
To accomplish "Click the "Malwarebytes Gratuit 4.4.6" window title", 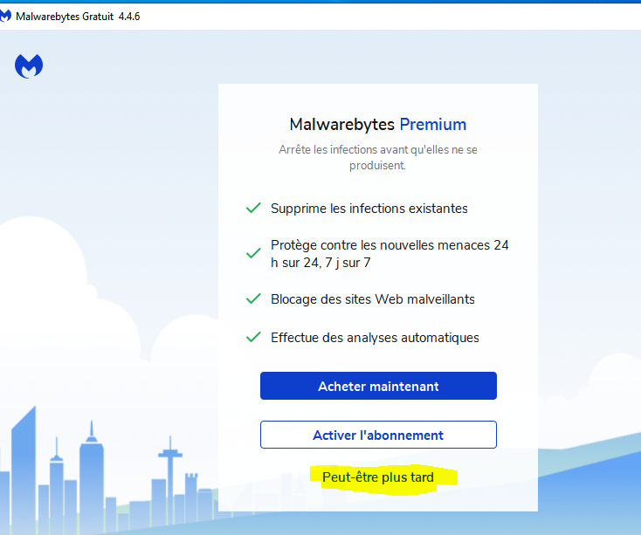I will [x=78, y=17].
